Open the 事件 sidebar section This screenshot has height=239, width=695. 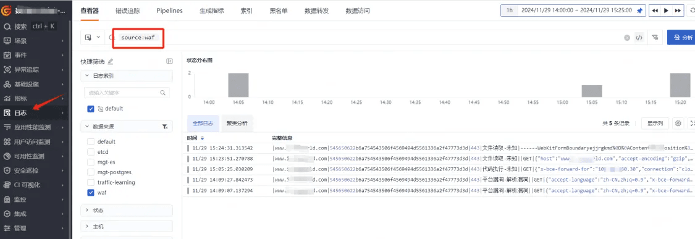[x=21, y=55]
